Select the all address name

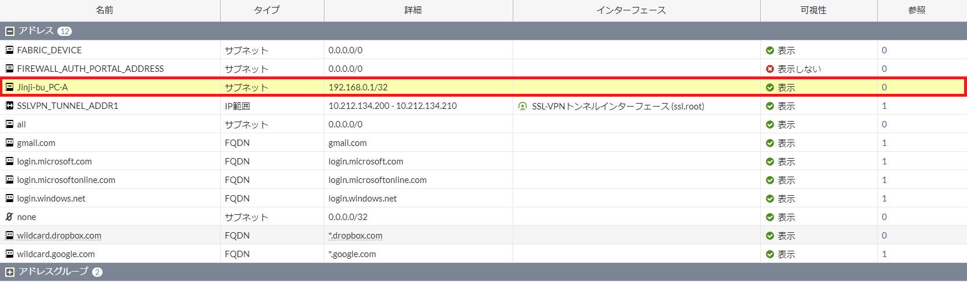(x=21, y=124)
